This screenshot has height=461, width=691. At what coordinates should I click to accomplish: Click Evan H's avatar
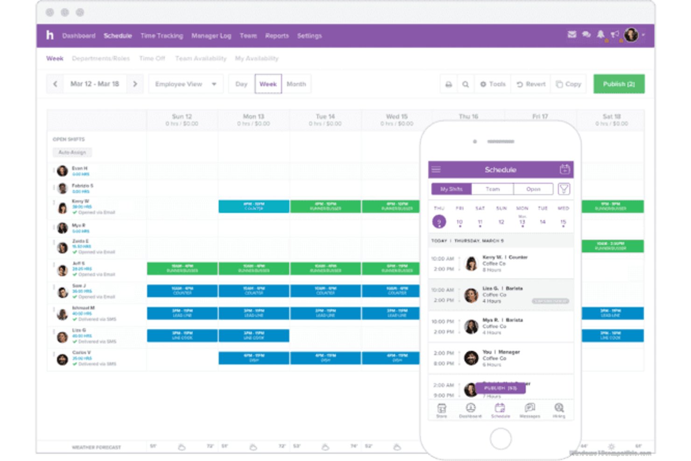click(63, 171)
